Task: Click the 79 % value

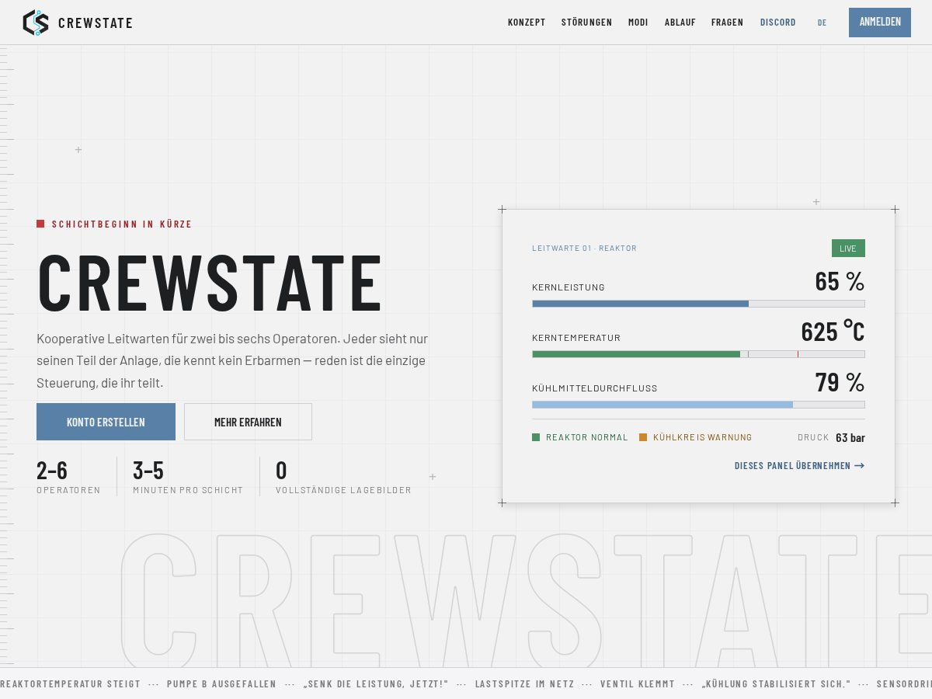Action: 840,382
